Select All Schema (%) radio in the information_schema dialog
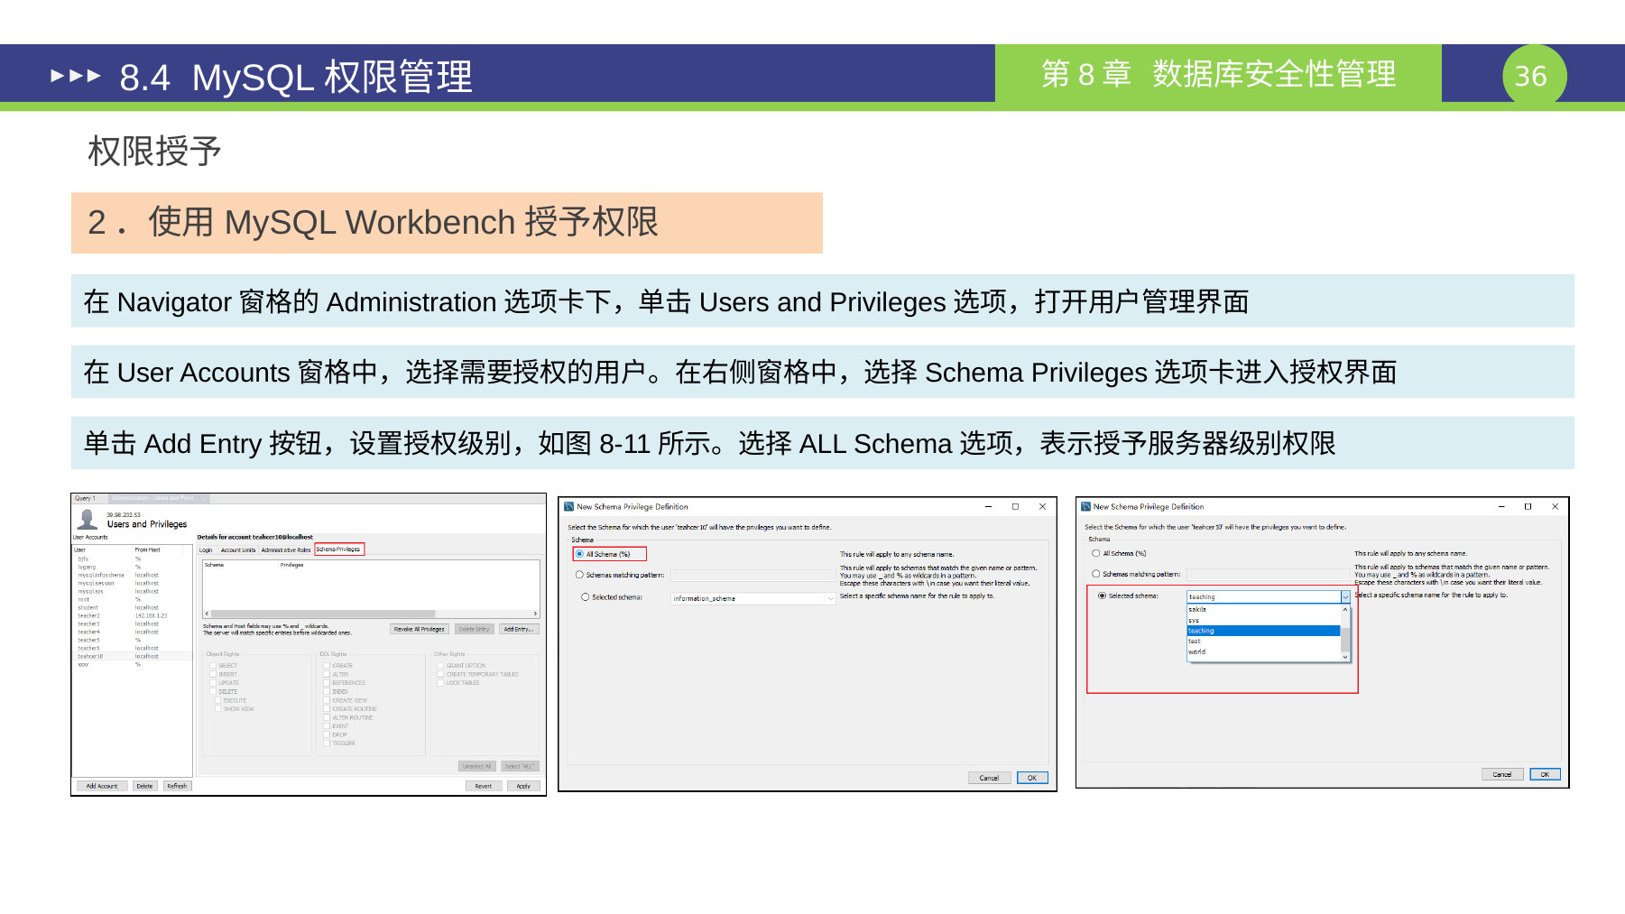 [x=579, y=554]
